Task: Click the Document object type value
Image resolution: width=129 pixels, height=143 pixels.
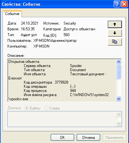Action: tap(78, 70)
